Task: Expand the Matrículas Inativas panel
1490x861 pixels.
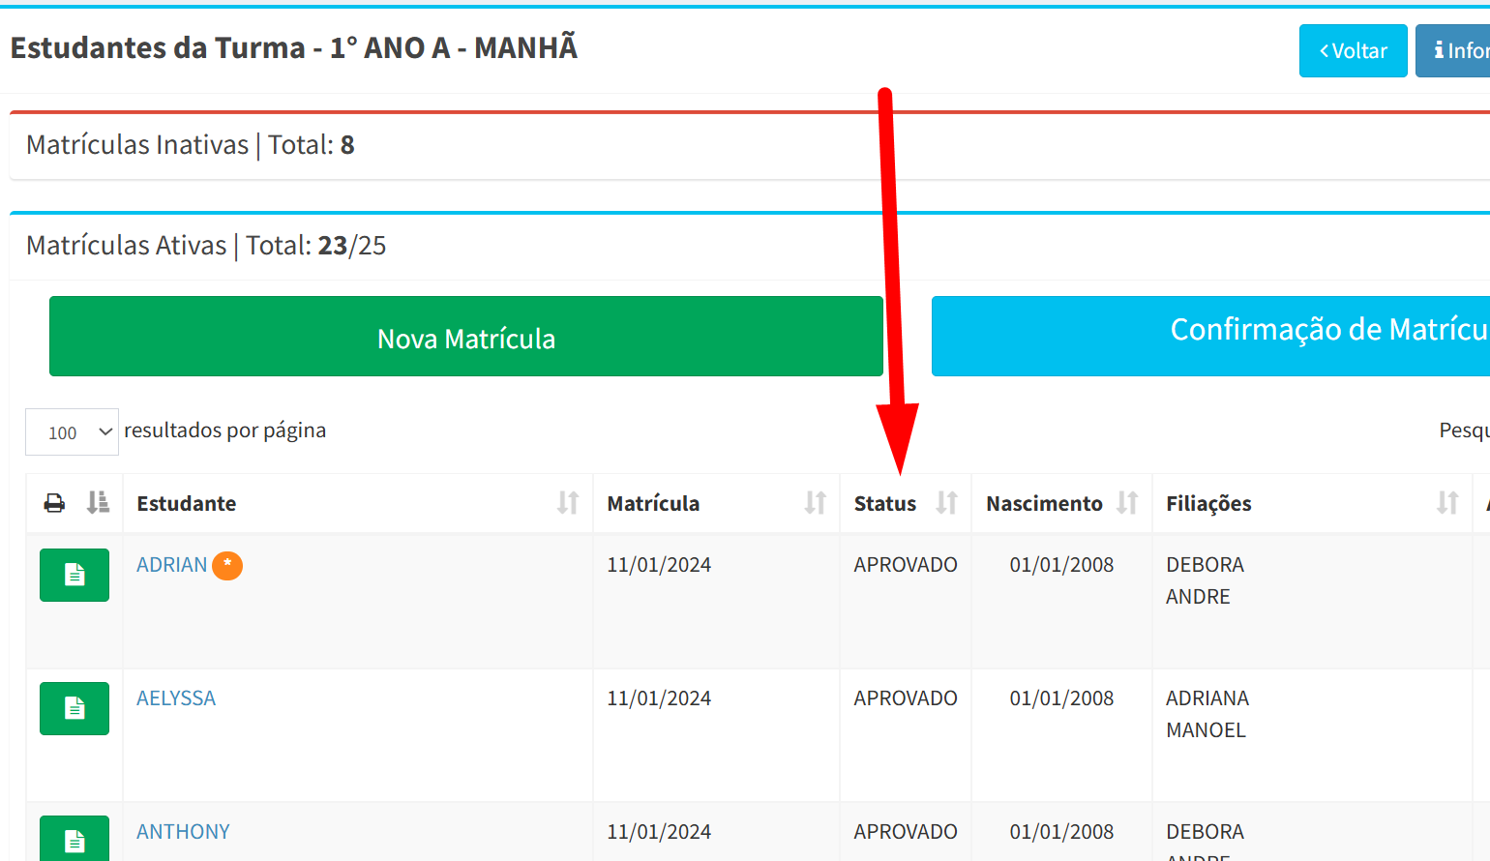Action: pyautogui.click(x=191, y=145)
